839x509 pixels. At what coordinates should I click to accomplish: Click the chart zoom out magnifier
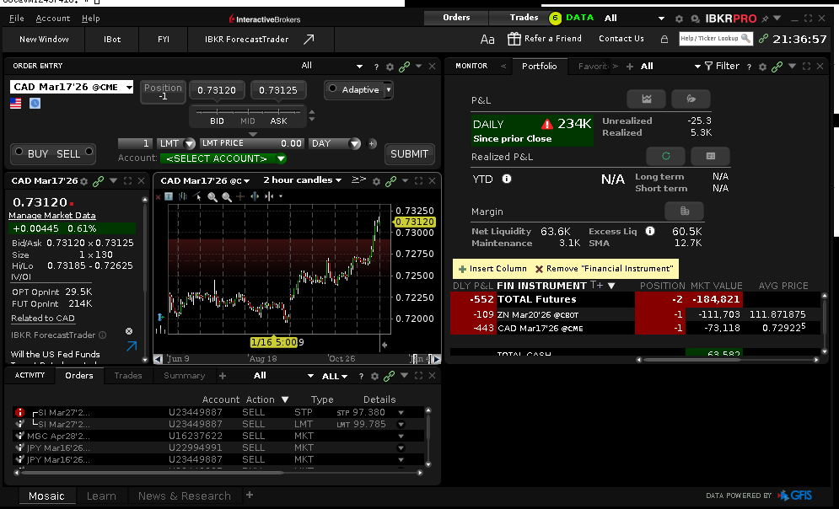(x=226, y=196)
